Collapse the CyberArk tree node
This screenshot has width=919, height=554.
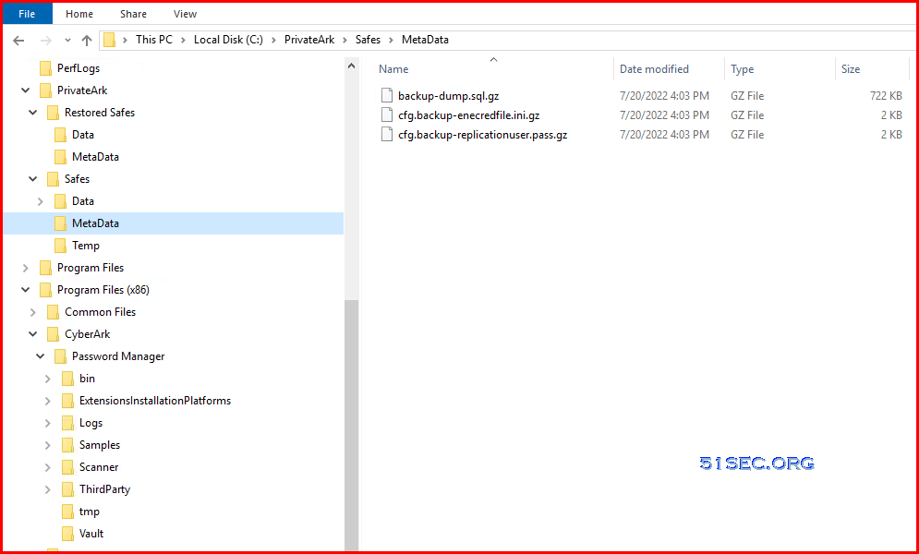33,334
